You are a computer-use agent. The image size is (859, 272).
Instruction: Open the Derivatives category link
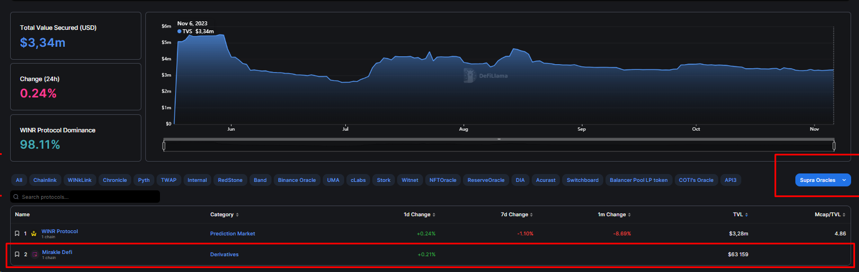point(224,255)
